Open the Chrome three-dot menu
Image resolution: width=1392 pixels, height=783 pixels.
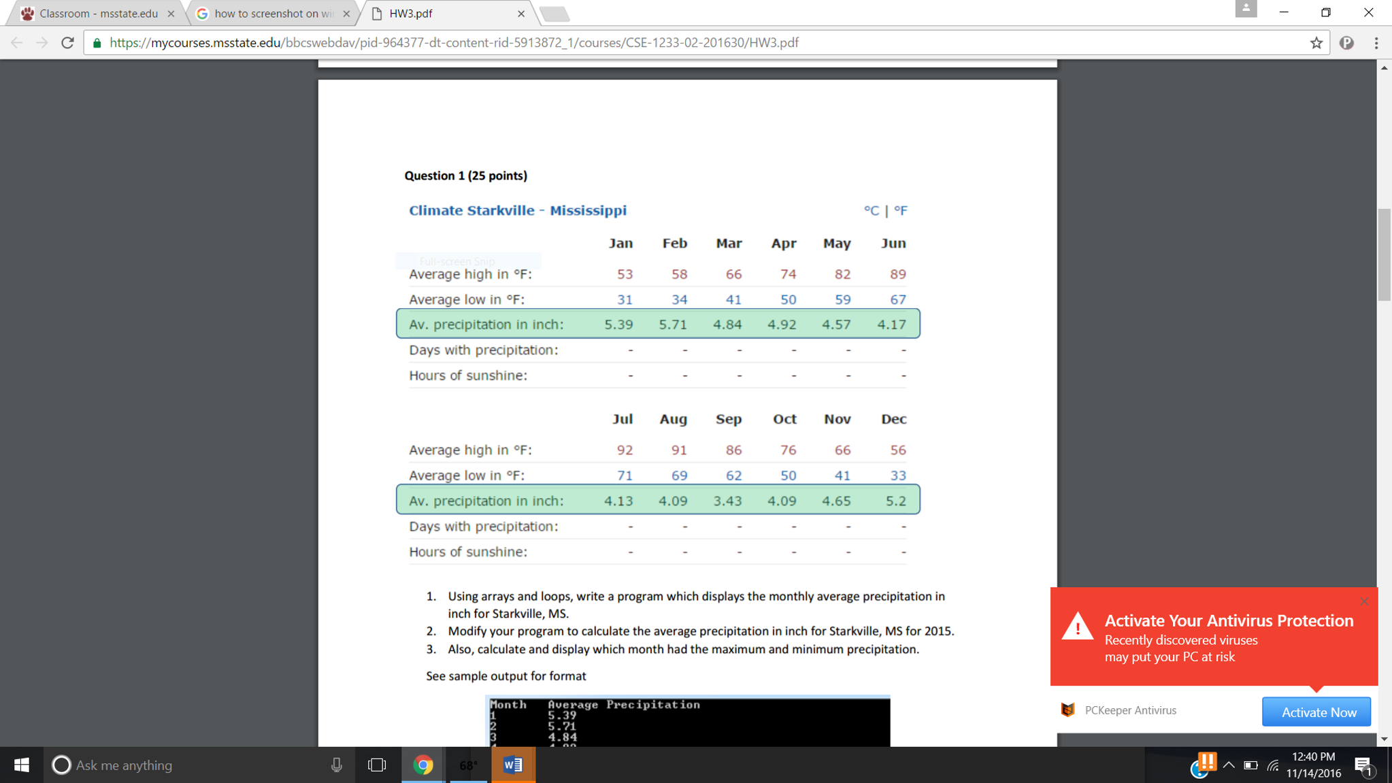(x=1376, y=43)
